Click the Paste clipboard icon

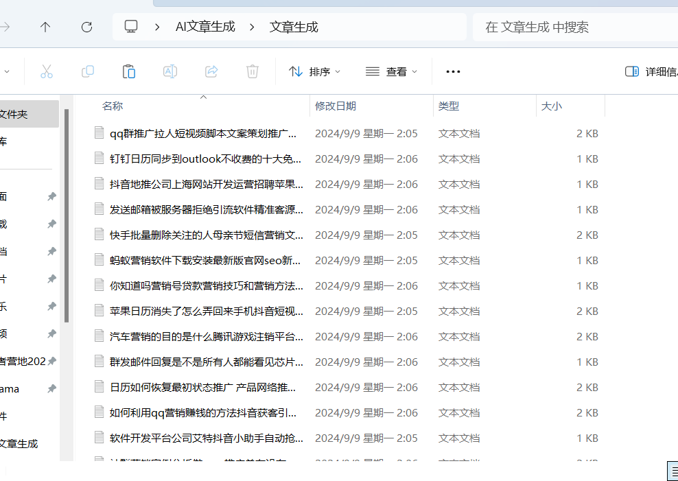(x=129, y=71)
